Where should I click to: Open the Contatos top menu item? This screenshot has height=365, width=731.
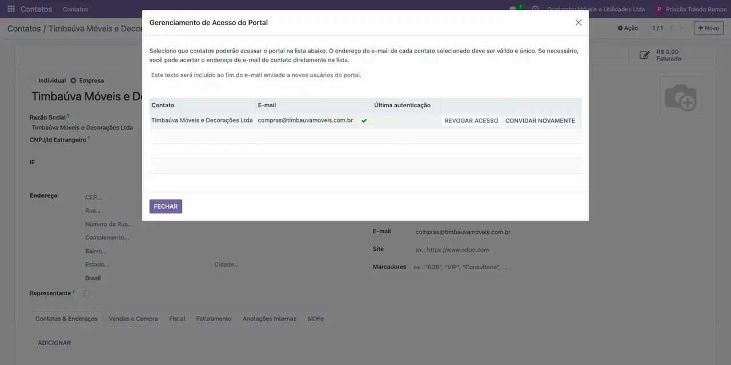75,9
